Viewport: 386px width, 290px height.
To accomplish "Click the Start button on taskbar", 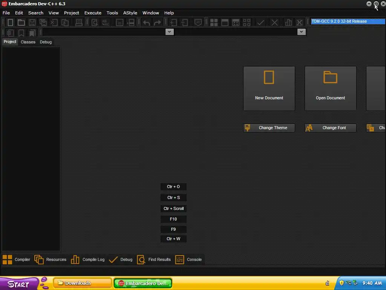I will (x=19, y=284).
